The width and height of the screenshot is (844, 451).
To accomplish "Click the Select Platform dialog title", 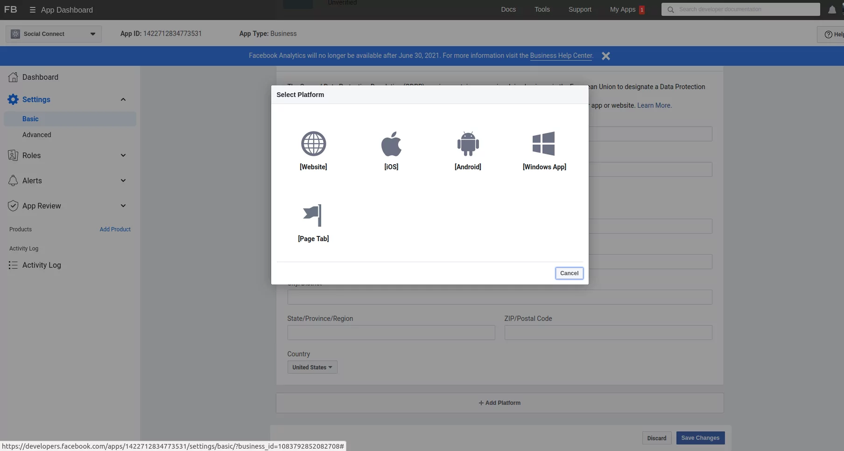I will tap(300, 95).
